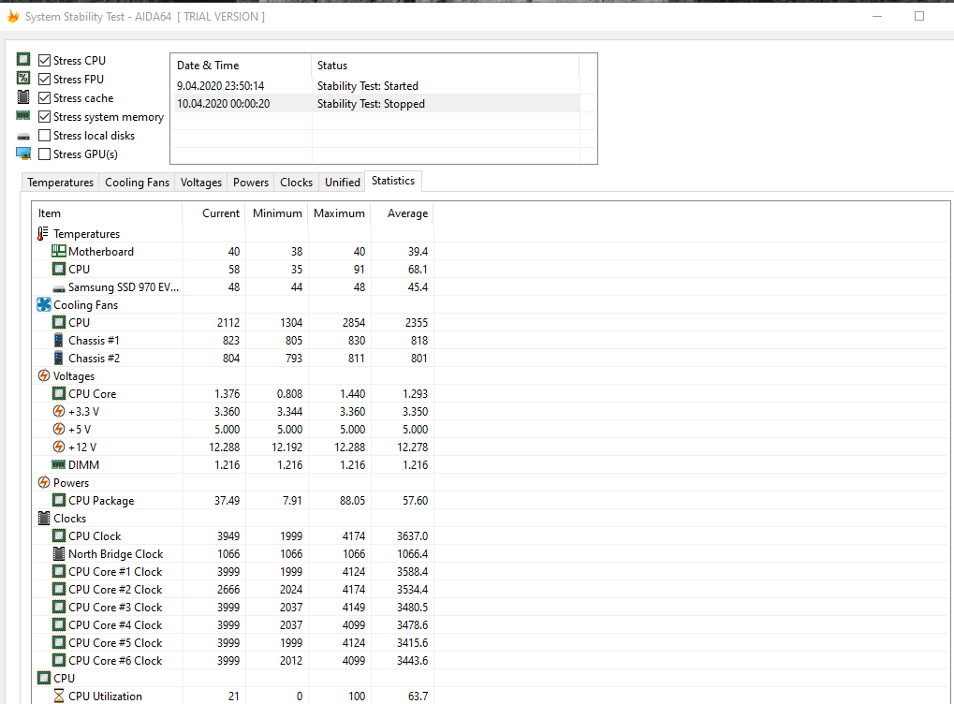
Task: Select the Stability Test: Started log entry
Action: [x=374, y=86]
